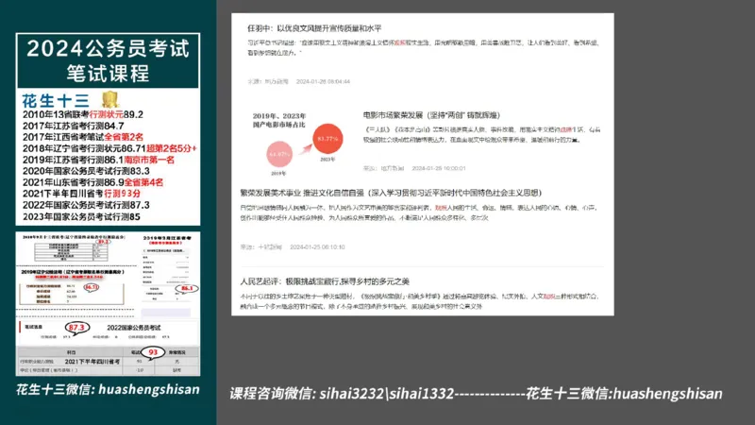Viewport: 755px width, 425px height.
Task: Click '2022国家公务员考试' label in score sheet
Action: (134, 328)
